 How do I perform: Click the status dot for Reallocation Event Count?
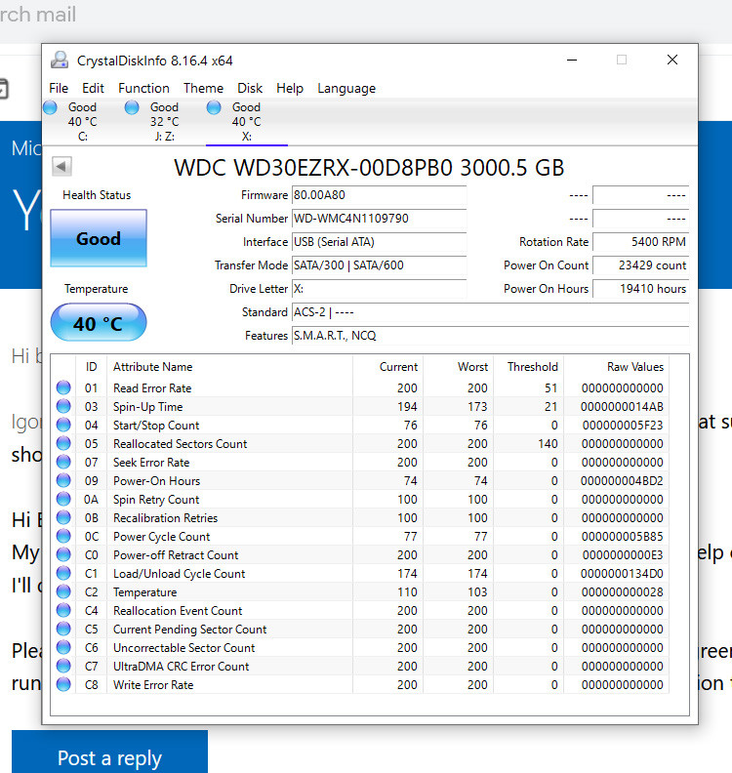click(x=63, y=610)
